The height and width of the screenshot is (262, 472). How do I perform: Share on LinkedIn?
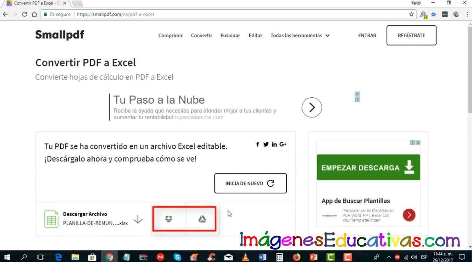click(x=274, y=144)
